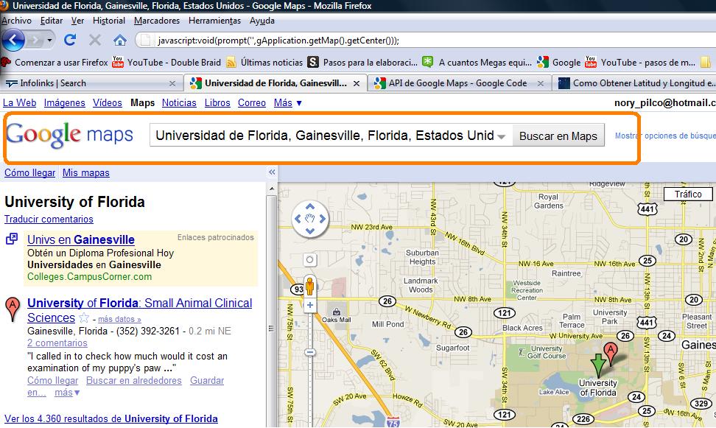Viewport: 716px width, 428px height.
Task: Click the zoom in plus icon on map
Action: click(311, 304)
